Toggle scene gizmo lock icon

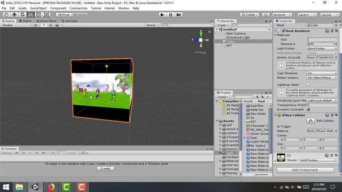209,31
